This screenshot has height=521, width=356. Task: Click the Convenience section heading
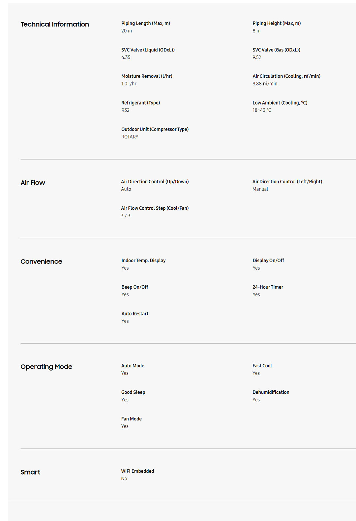[41, 261]
